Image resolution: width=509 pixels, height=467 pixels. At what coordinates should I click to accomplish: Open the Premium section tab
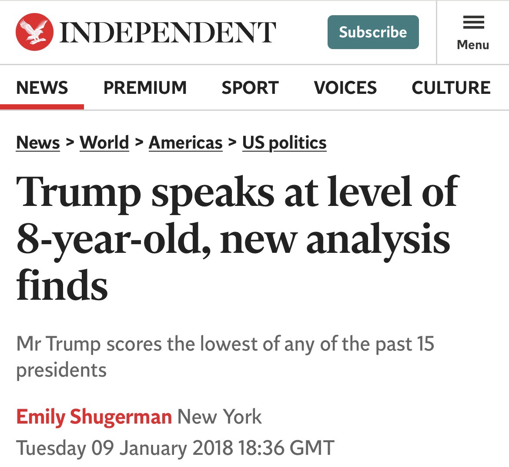[145, 88]
